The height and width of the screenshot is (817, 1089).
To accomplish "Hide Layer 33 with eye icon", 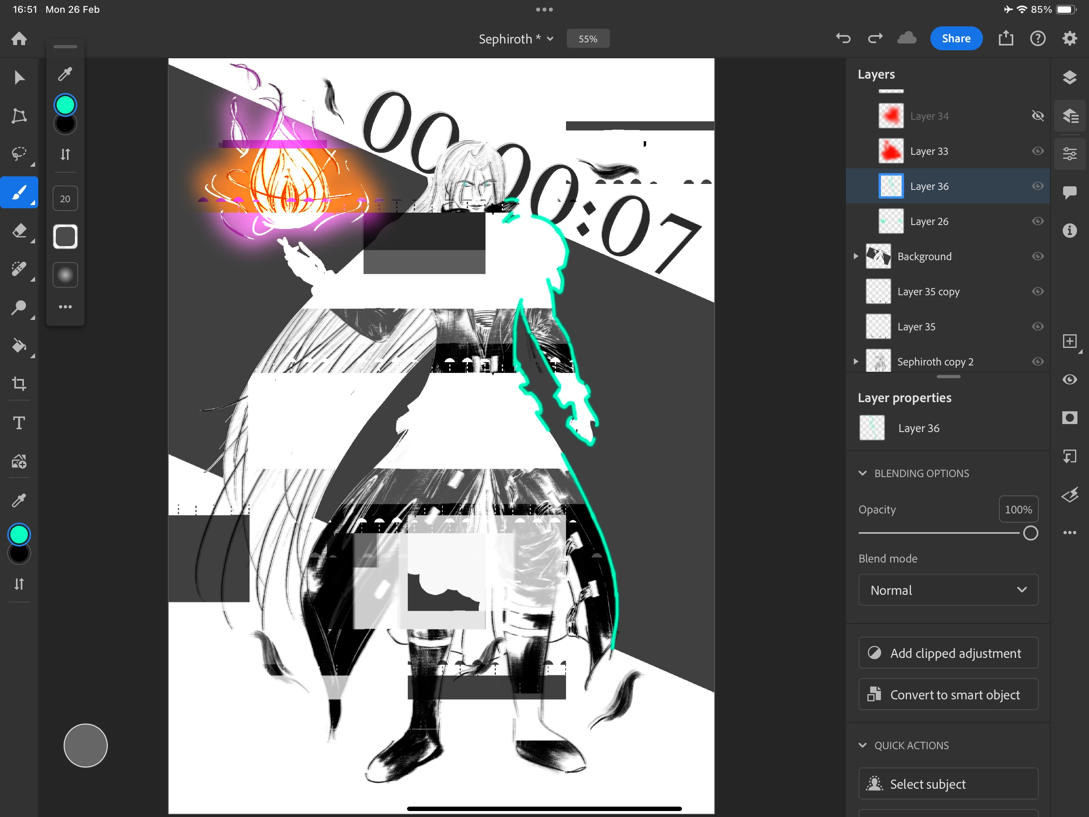I will coord(1037,151).
